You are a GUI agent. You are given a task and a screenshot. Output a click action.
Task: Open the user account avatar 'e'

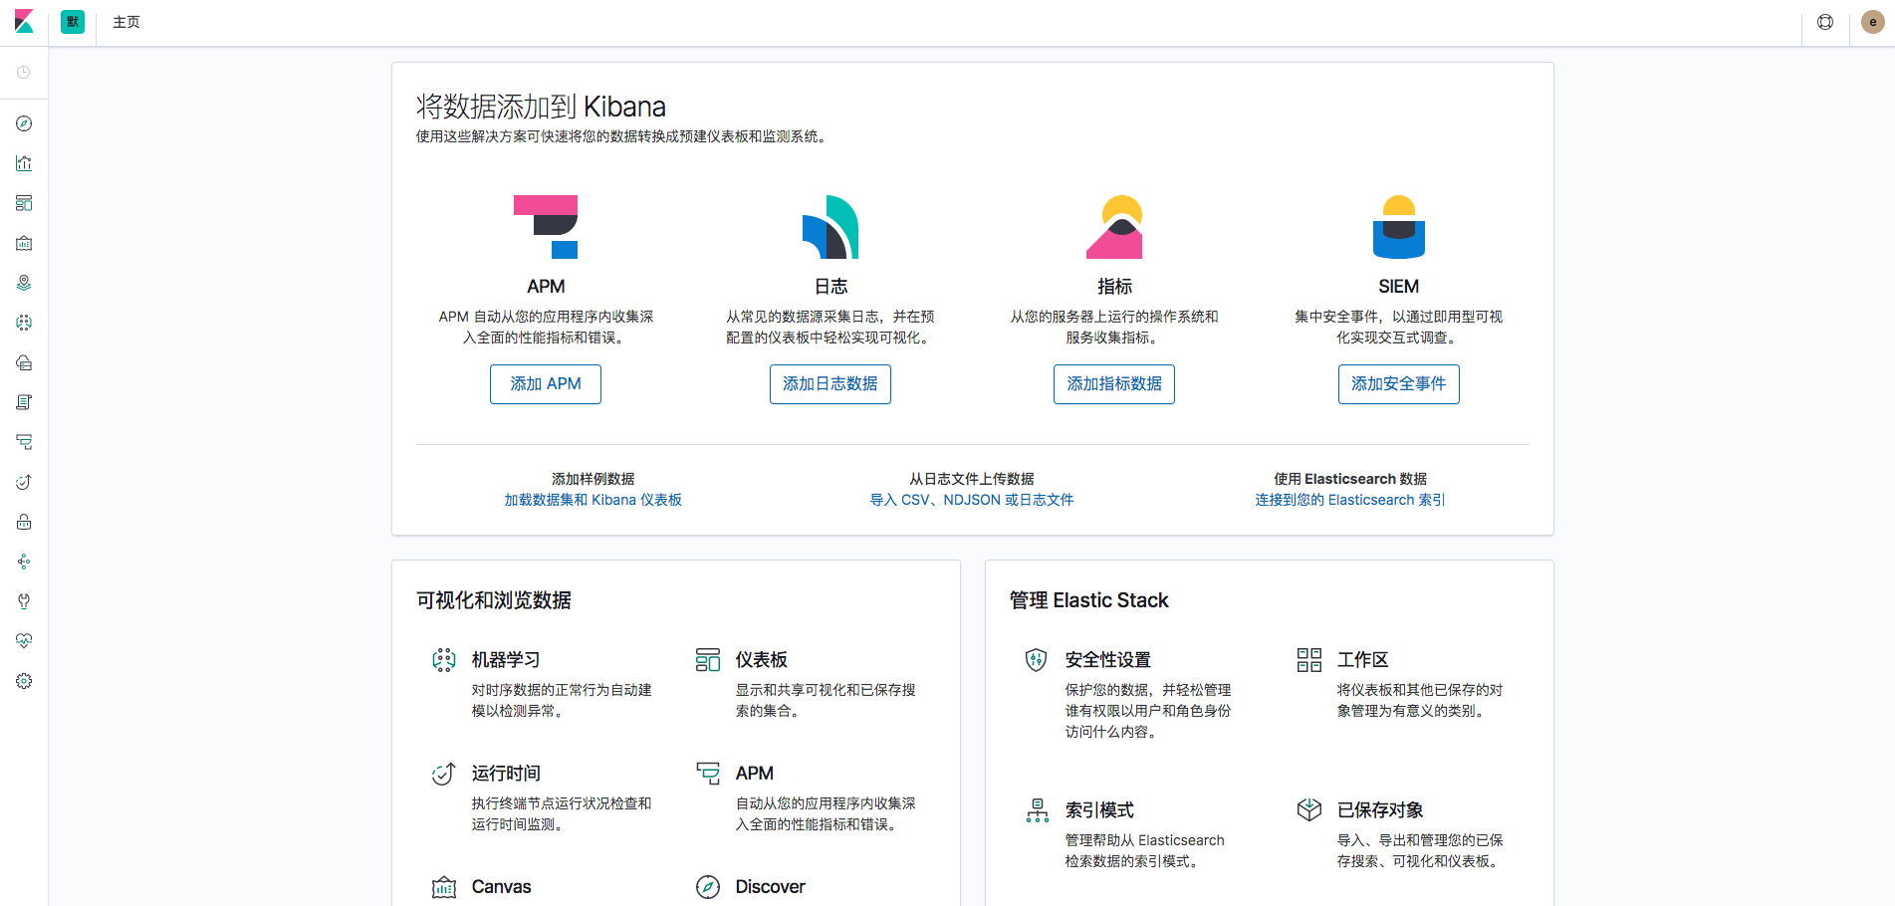[1872, 21]
